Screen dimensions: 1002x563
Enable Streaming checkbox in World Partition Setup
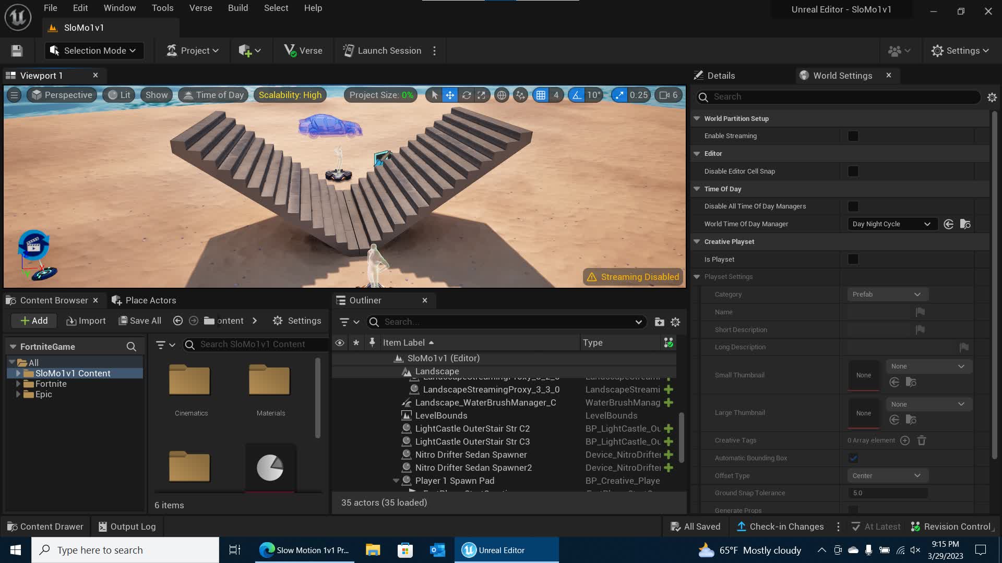tap(853, 136)
